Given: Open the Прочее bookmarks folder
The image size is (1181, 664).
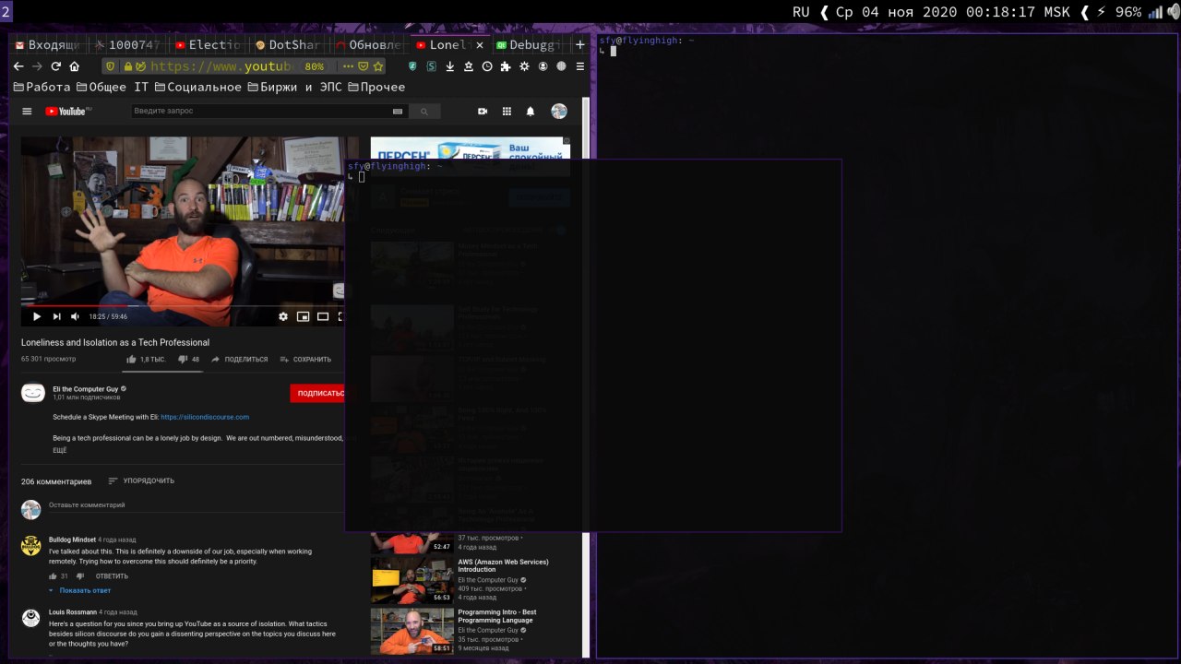Looking at the screenshot, I should pos(376,87).
